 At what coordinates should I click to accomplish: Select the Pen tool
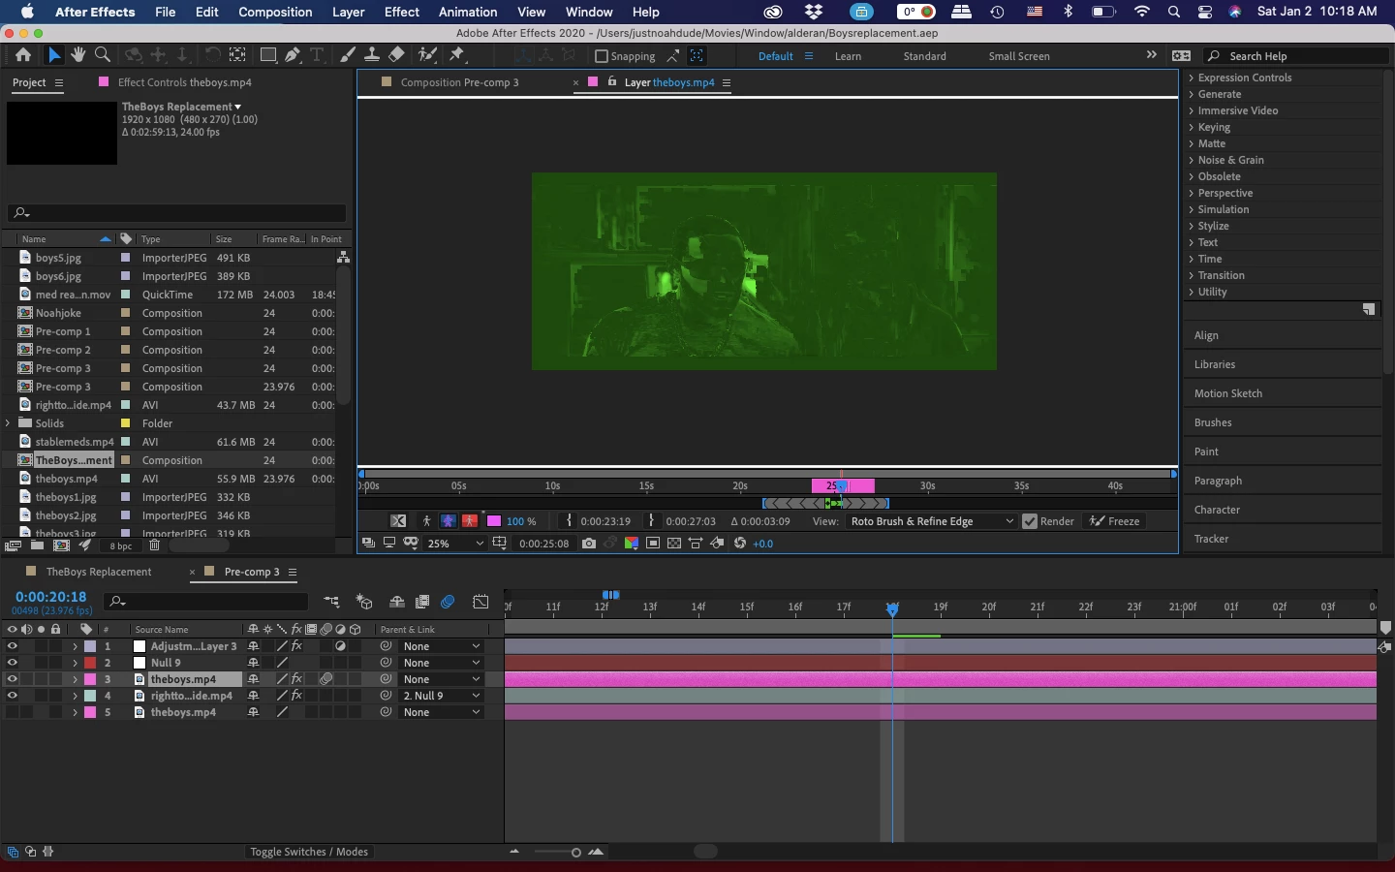(x=293, y=55)
